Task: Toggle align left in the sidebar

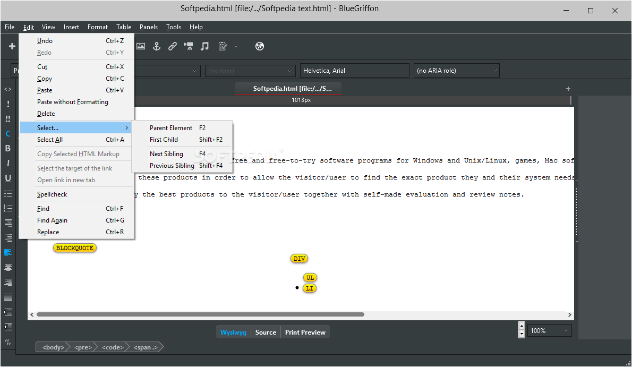Action: (7, 252)
